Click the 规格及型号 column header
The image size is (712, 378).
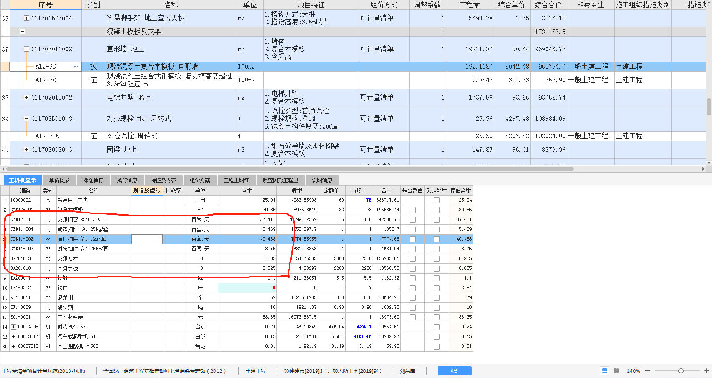(147, 190)
